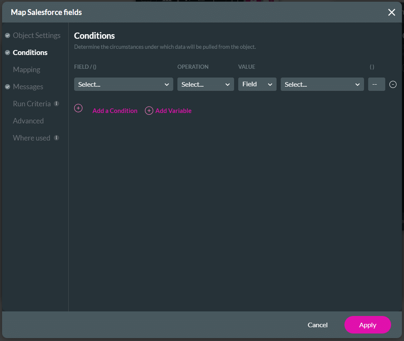Switch to the Mapping section
This screenshot has height=341, width=404.
click(x=27, y=69)
